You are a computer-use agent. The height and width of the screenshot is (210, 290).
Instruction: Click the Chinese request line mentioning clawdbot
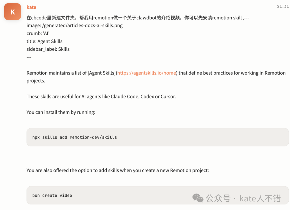click(x=137, y=18)
